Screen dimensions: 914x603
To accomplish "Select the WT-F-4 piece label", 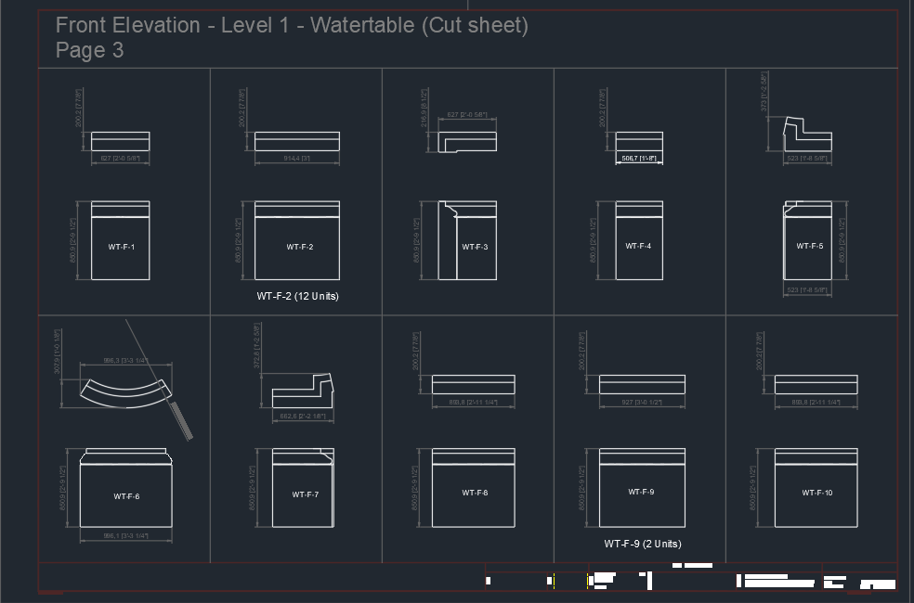I will point(638,246).
